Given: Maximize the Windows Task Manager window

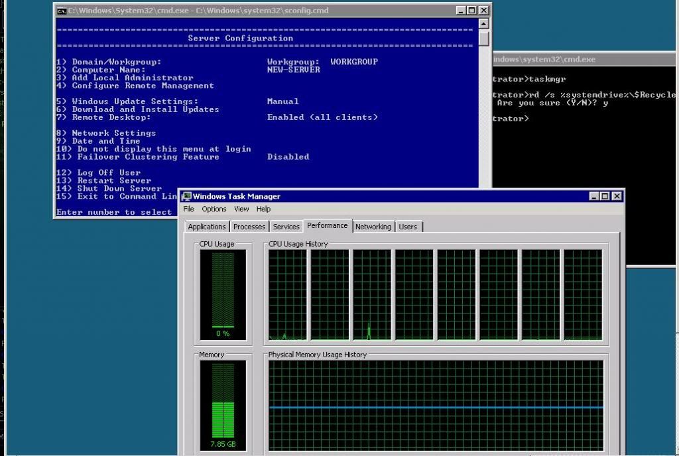Looking at the screenshot, I should pos(605,196).
